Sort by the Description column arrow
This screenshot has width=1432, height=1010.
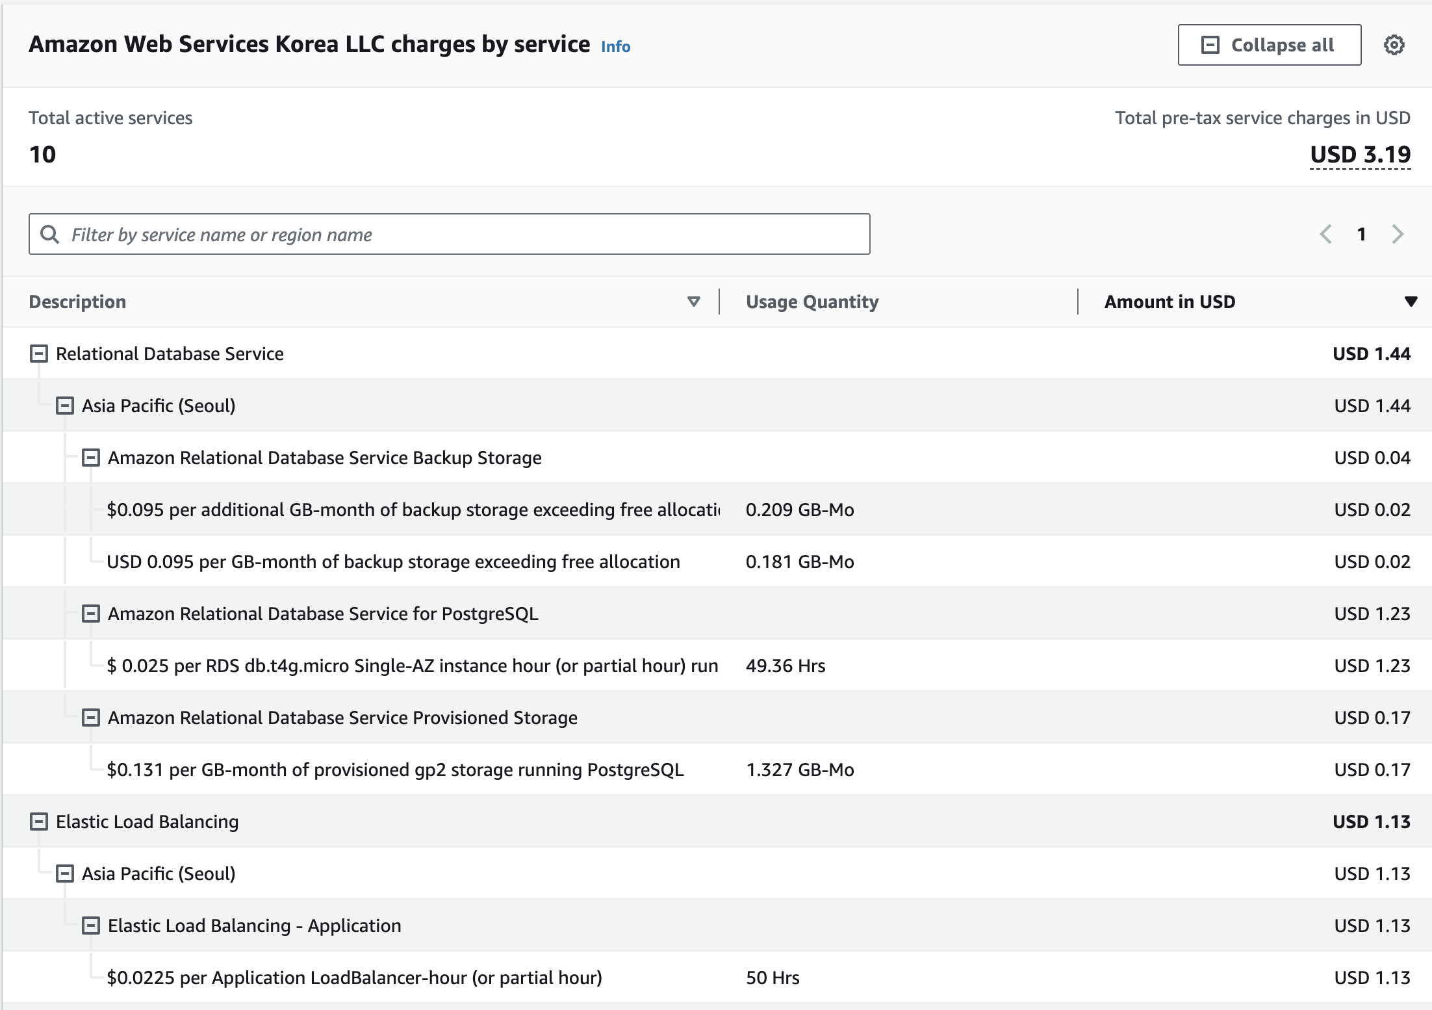[693, 302]
